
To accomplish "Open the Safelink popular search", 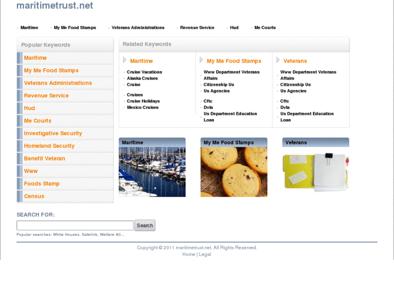I will point(90,234).
